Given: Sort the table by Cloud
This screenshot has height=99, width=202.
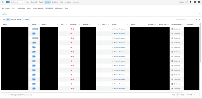Looking at the screenshot, I should (106, 24).
